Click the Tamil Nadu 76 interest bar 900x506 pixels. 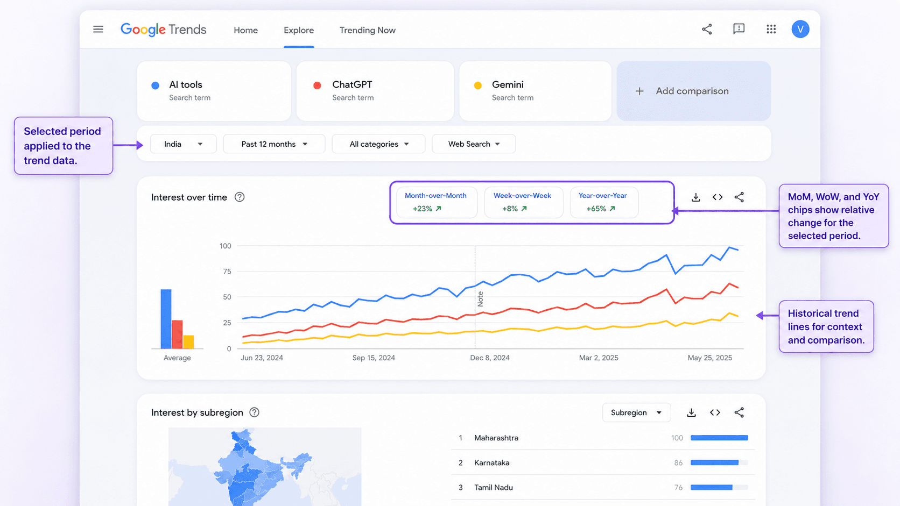(x=719, y=487)
